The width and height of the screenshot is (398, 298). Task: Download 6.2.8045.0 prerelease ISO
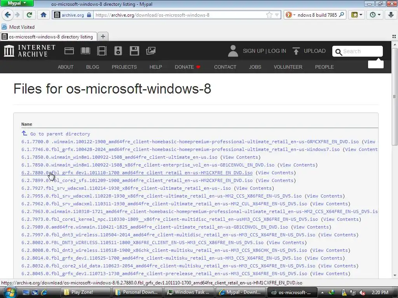pyautogui.click(x=164, y=274)
